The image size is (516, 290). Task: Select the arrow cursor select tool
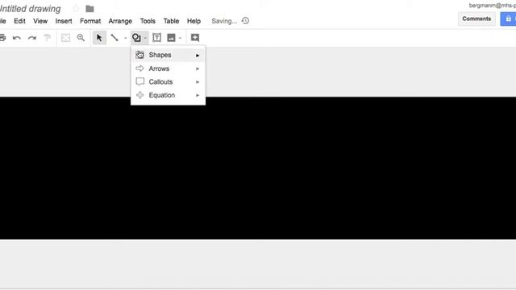(x=99, y=38)
